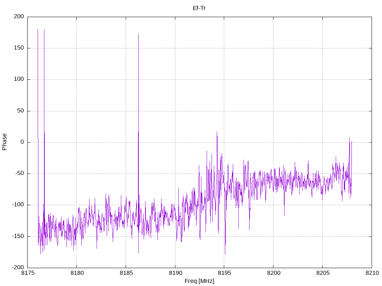Click the 150 y-axis tick label
Viewport: 382px width, 286px height.
click(19, 48)
